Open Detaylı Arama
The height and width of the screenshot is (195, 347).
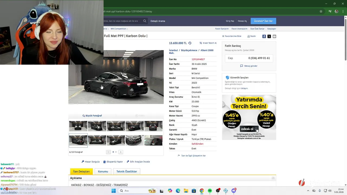click(158, 21)
